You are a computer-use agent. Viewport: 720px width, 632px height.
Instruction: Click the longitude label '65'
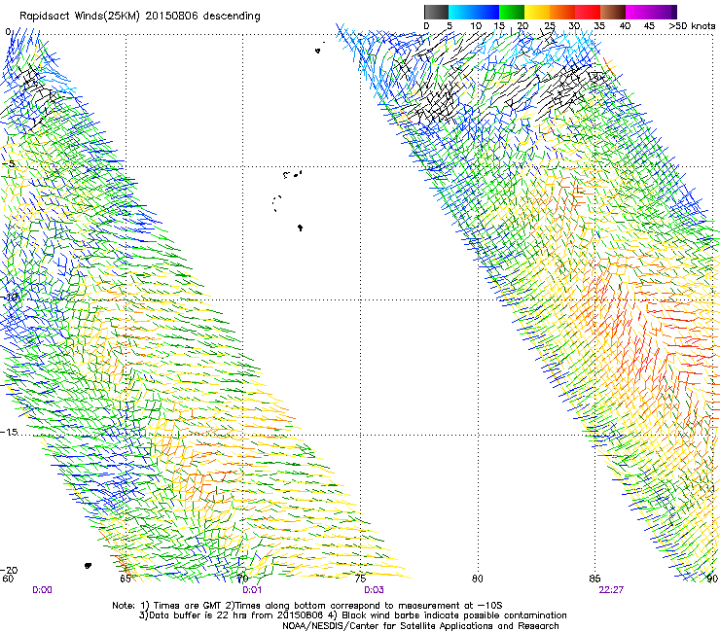pyautogui.click(x=126, y=579)
